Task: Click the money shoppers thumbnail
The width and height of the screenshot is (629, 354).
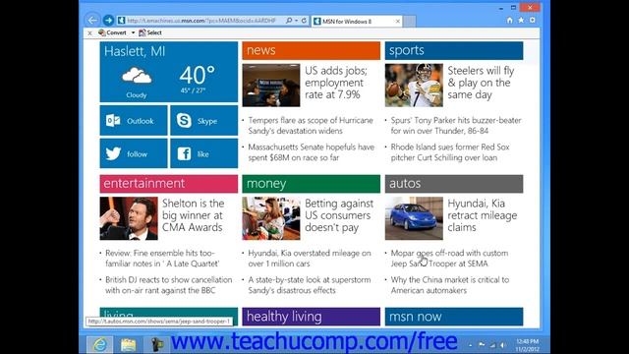Action: click(271, 218)
